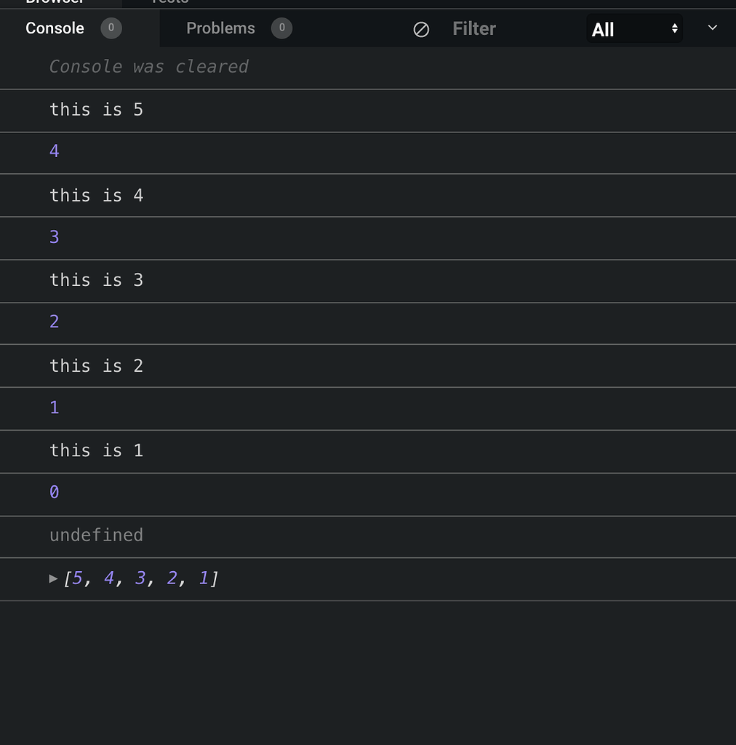Click the stepper arrows on the All dropdown

[x=675, y=28]
